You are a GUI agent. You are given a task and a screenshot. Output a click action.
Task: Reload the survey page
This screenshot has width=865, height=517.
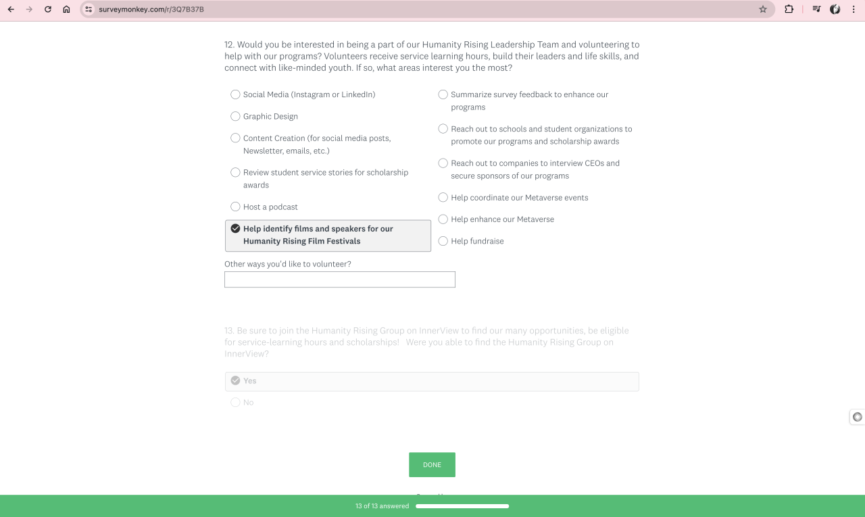pyautogui.click(x=48, y=9)
